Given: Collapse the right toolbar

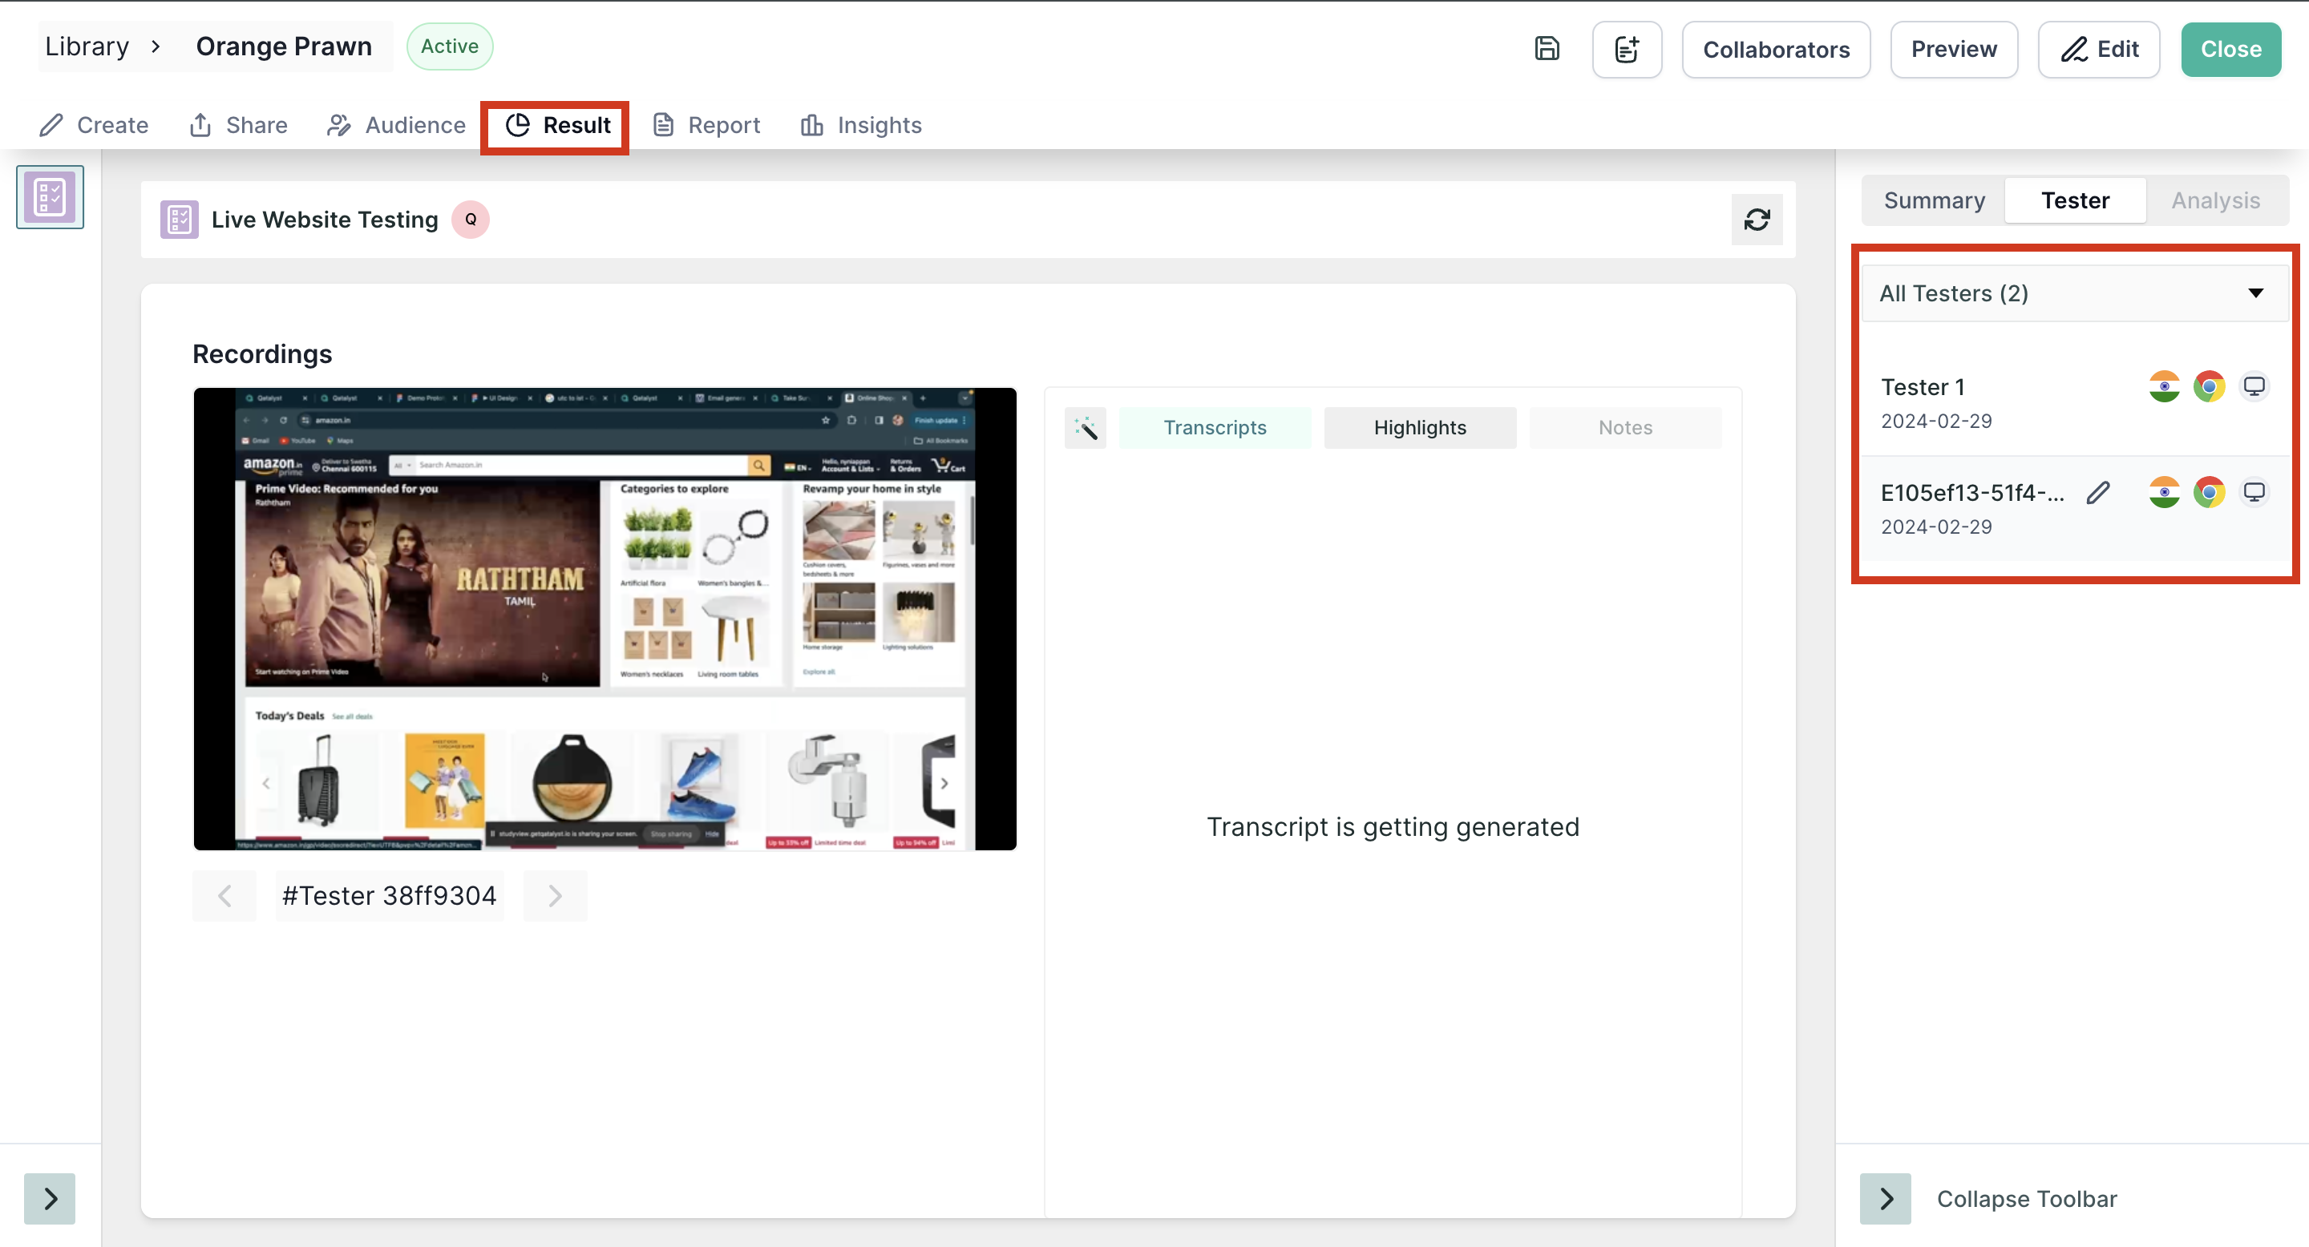Looking at the screenshot, I should (x=1886, y=1199).
